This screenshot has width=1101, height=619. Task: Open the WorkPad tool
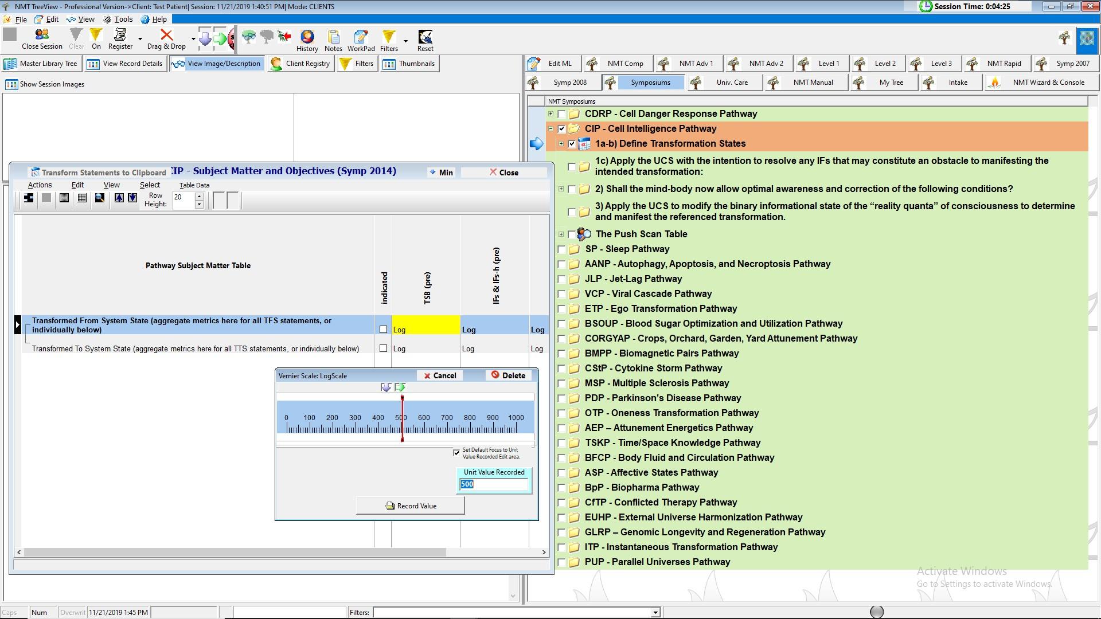(x=361, y=40)
